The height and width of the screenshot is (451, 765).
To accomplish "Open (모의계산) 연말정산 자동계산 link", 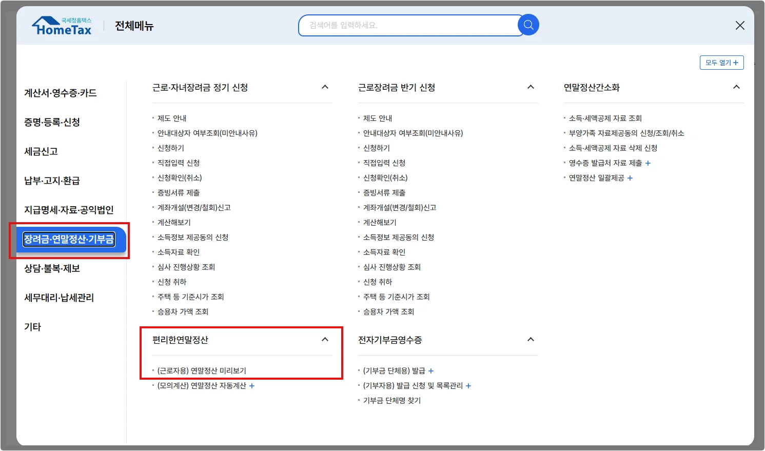I will pyautogui.click(x=202, y=386).
